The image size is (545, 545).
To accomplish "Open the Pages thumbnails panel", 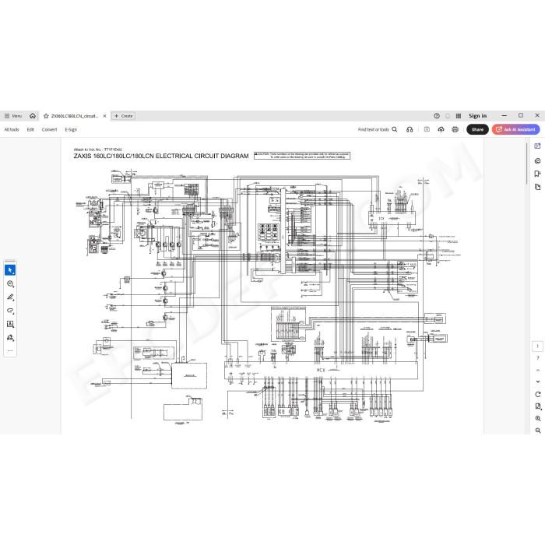I will pos(538,187).
